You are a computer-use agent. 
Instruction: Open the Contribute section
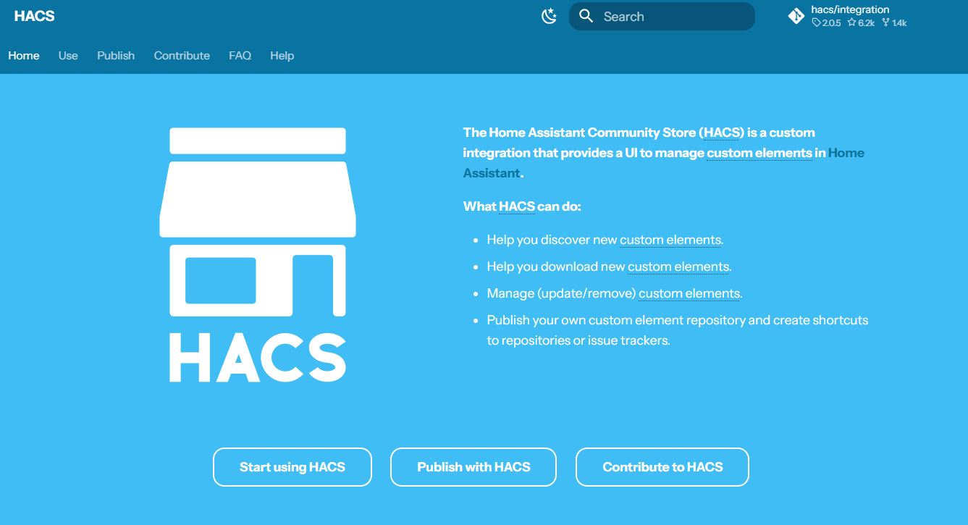click(181, 55)
